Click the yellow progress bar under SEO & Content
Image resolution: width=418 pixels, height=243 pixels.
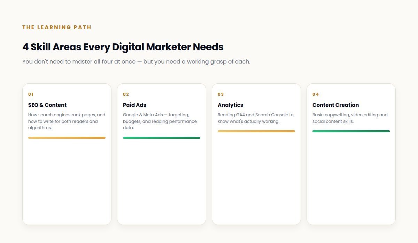coord(67,138)
